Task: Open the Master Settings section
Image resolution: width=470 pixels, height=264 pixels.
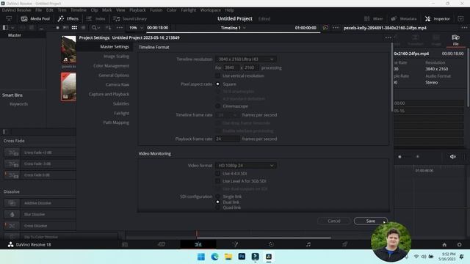Action: tap(115, 47)
